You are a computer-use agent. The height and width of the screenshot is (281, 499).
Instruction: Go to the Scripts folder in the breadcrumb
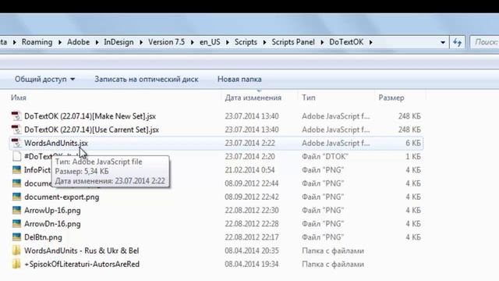click(246, 42)
